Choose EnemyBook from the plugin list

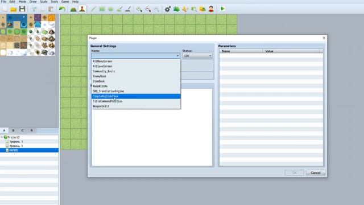tap(136, 76)
